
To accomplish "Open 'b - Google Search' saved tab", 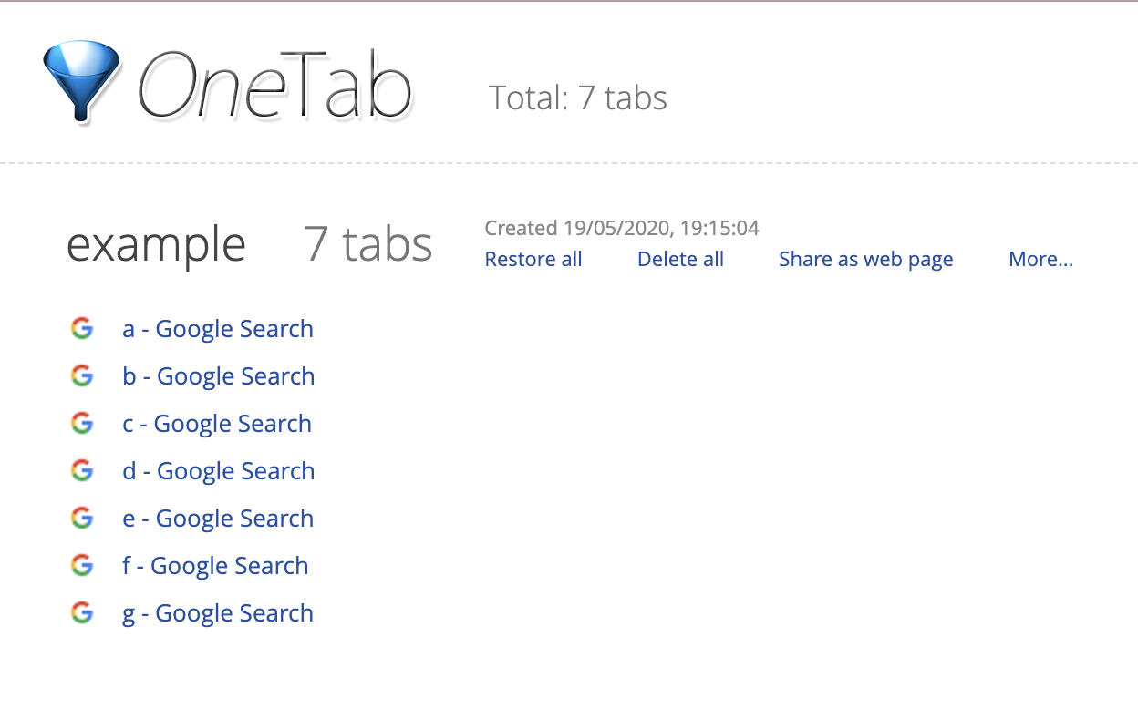I will point(219,376).
